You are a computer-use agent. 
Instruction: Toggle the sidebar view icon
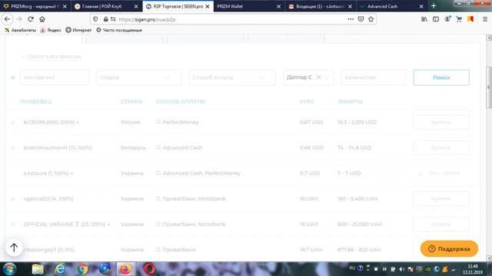click(436, 19)
